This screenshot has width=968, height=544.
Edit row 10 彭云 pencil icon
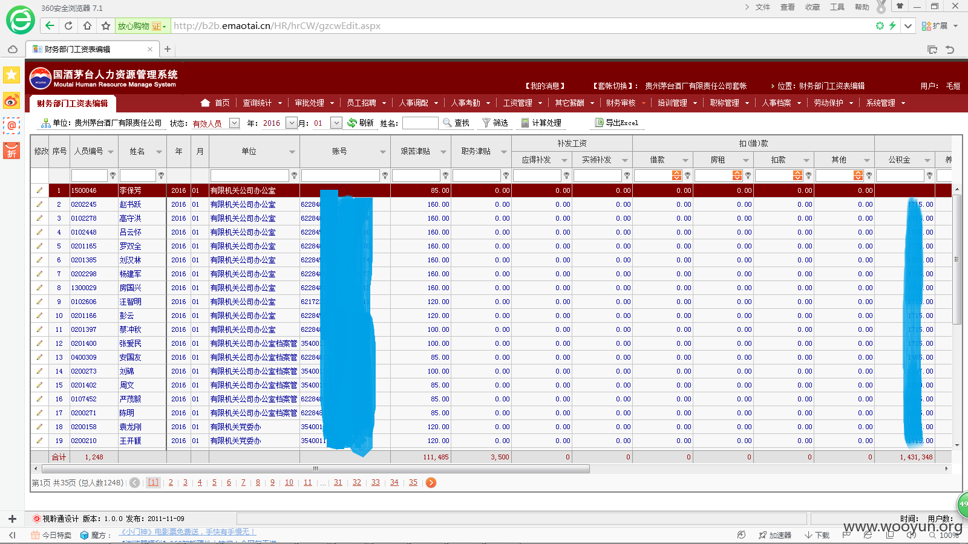tap(39, 316)
